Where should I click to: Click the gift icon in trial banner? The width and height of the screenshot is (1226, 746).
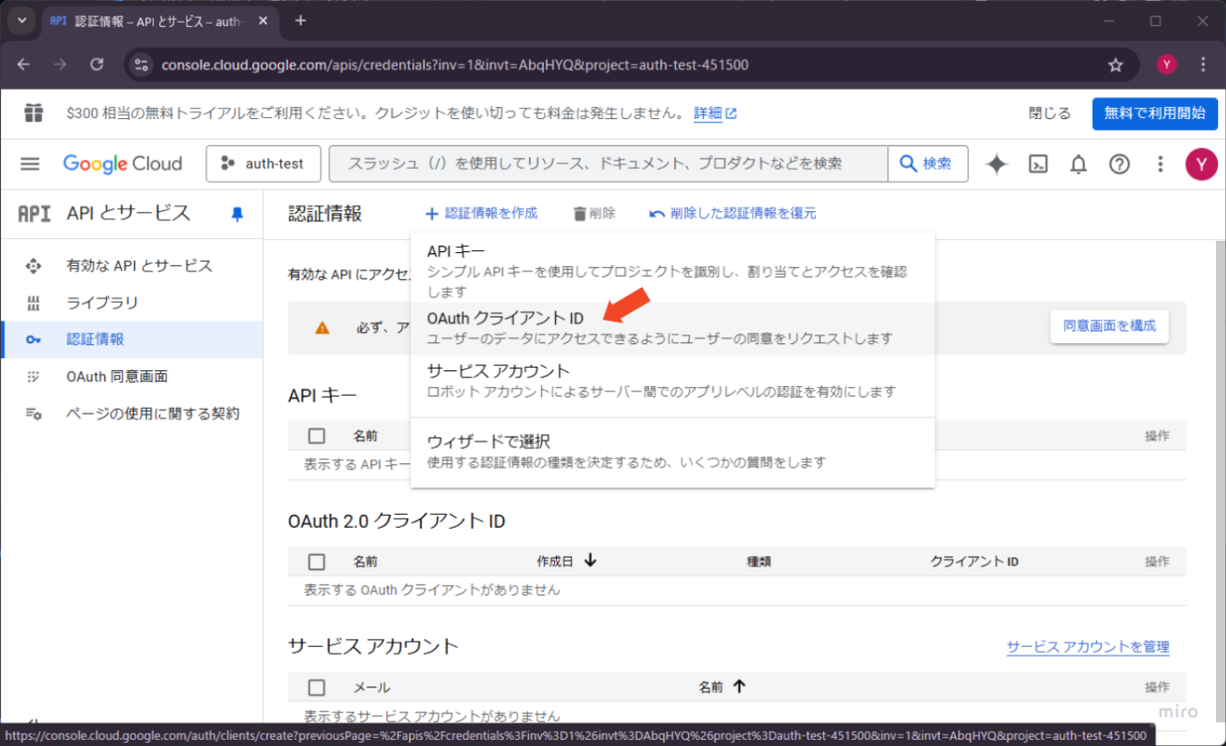[33, 113]
